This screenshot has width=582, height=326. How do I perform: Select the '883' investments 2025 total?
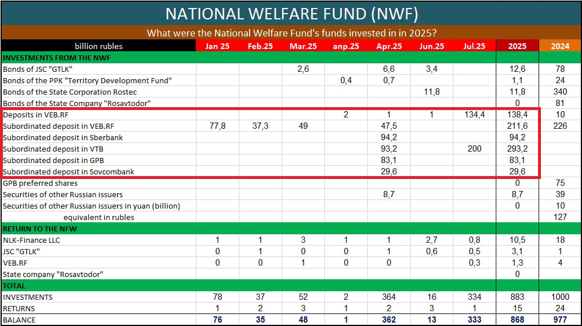tap(517, 297)
